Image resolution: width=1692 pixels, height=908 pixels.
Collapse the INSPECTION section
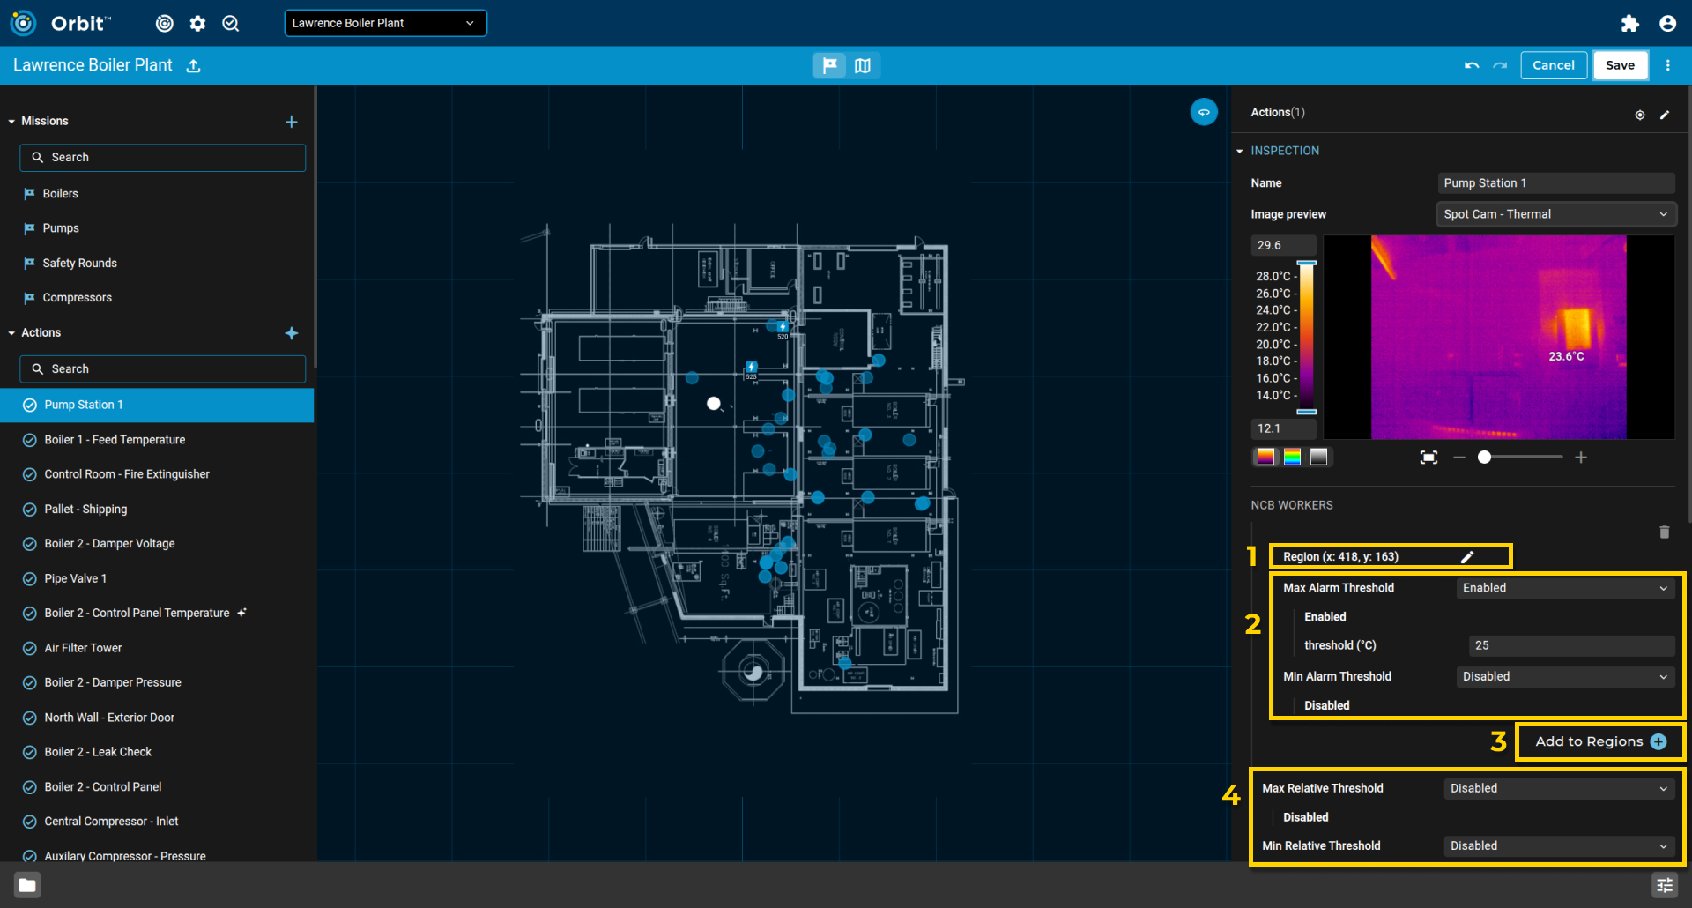(x=1239, y=151)
